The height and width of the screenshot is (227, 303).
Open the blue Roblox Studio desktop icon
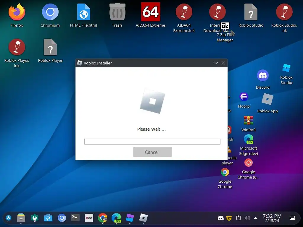286,68
